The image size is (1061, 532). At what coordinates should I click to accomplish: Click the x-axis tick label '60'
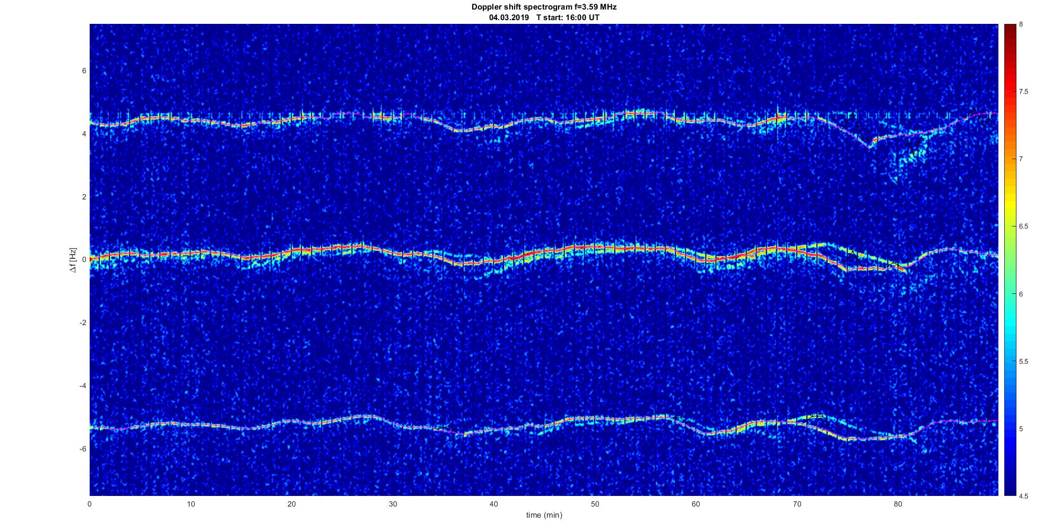pos(695,504)
